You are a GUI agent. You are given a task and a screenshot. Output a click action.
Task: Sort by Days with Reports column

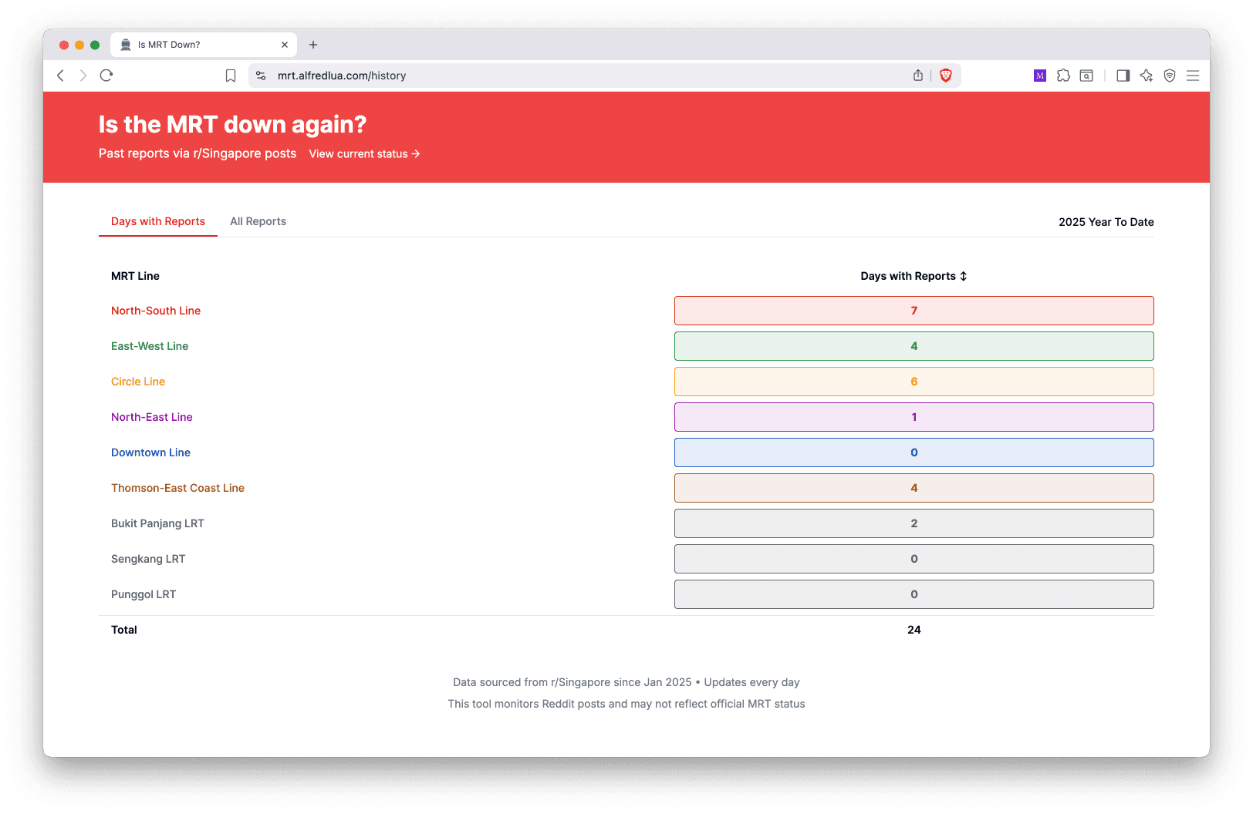[x=914, y=276]
